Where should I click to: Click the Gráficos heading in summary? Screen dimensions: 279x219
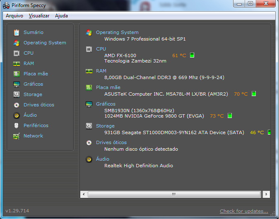106,104
